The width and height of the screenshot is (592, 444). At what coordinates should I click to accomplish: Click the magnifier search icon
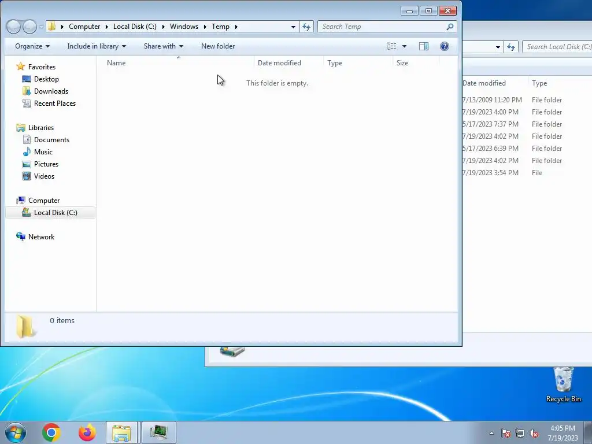click(450, 27)
